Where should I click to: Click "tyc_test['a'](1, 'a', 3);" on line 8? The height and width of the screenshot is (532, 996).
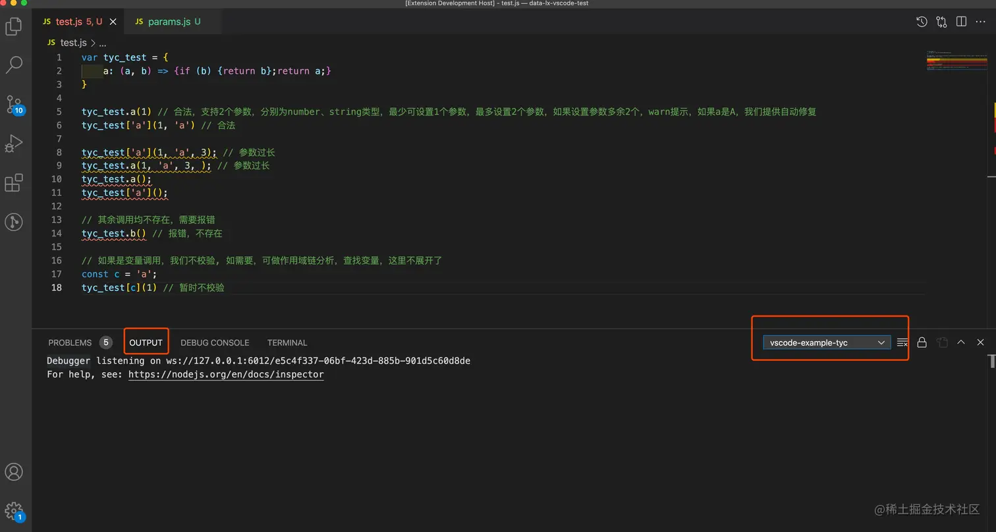(x=150, y=152)
